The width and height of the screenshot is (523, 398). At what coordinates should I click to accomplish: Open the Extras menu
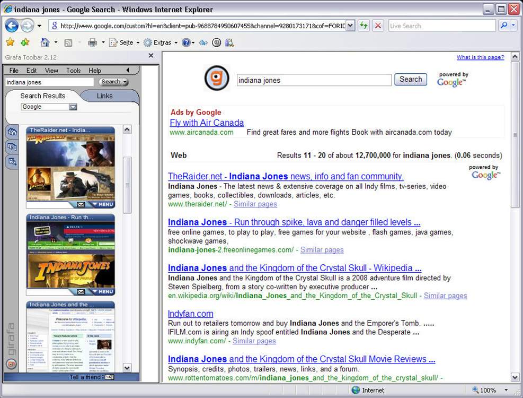[x=160, y=42]
